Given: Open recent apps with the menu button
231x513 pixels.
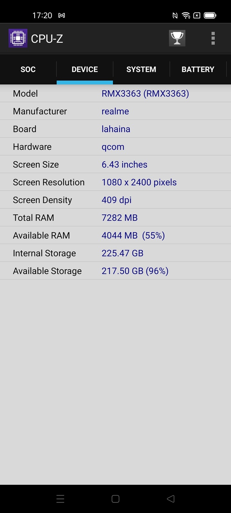Looking at the screenshot, I should point(60,499).
